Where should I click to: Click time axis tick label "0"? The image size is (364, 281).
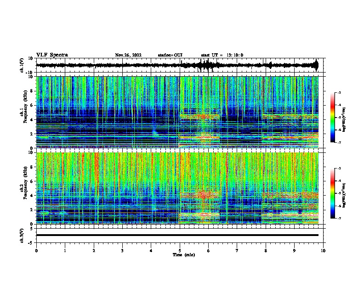coord(36,251)
